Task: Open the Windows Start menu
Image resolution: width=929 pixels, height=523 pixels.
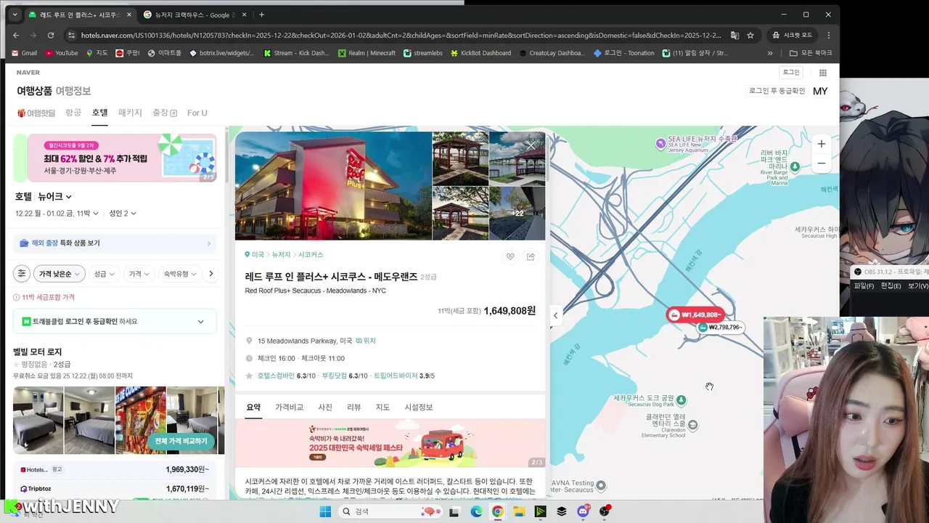Action: (x=325, y=511)
